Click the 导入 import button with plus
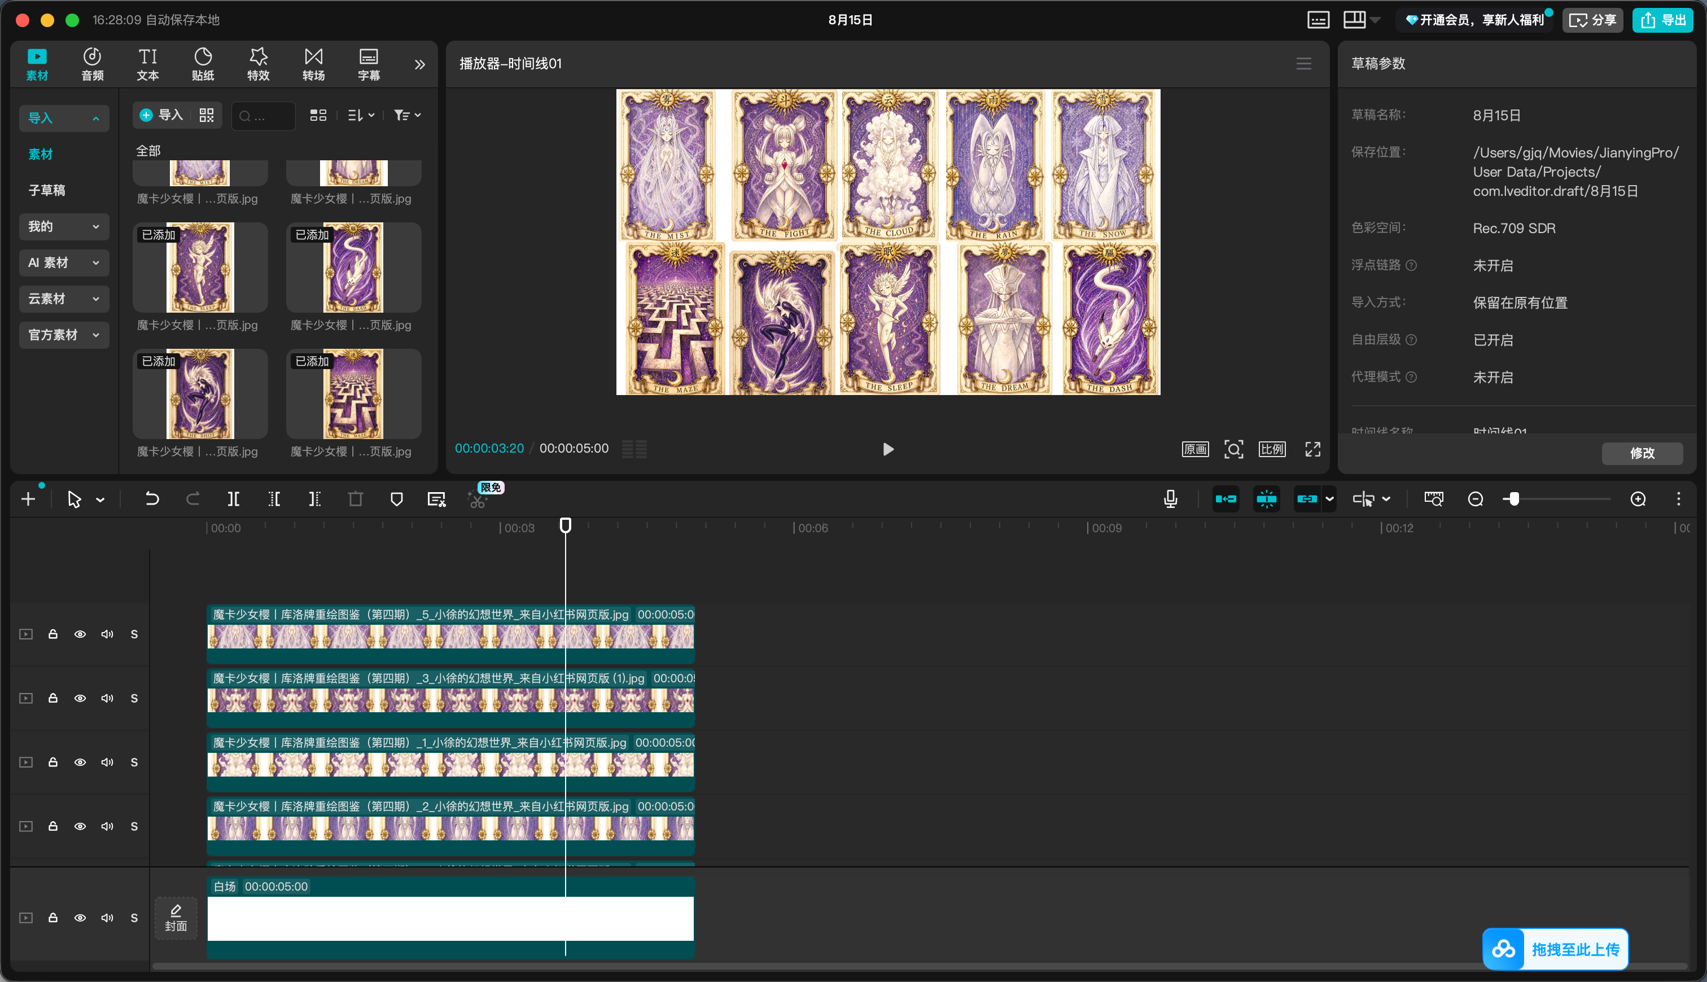Viewport: 1707px width, 982px height. (162, 115)
